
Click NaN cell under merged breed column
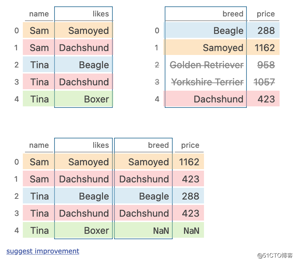pyautogui.click(x=161, y=231)
